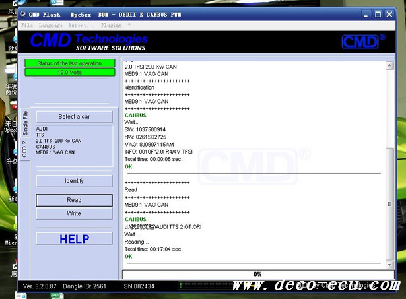Click the TTS entry in selected car box

click(x=40, y=135)
